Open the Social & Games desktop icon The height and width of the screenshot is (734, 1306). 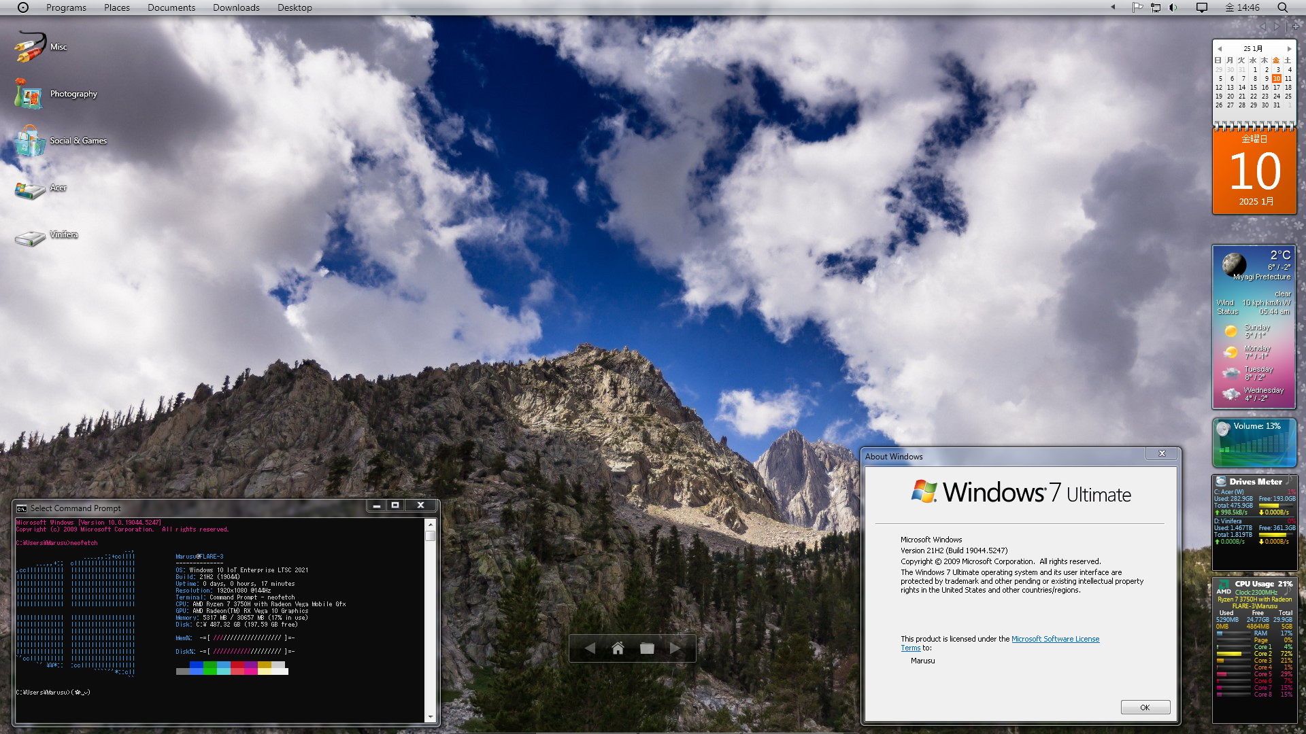(61, 141)
